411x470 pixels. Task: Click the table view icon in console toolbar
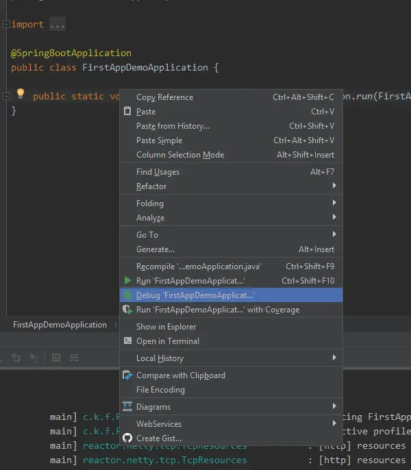(56, 358)
